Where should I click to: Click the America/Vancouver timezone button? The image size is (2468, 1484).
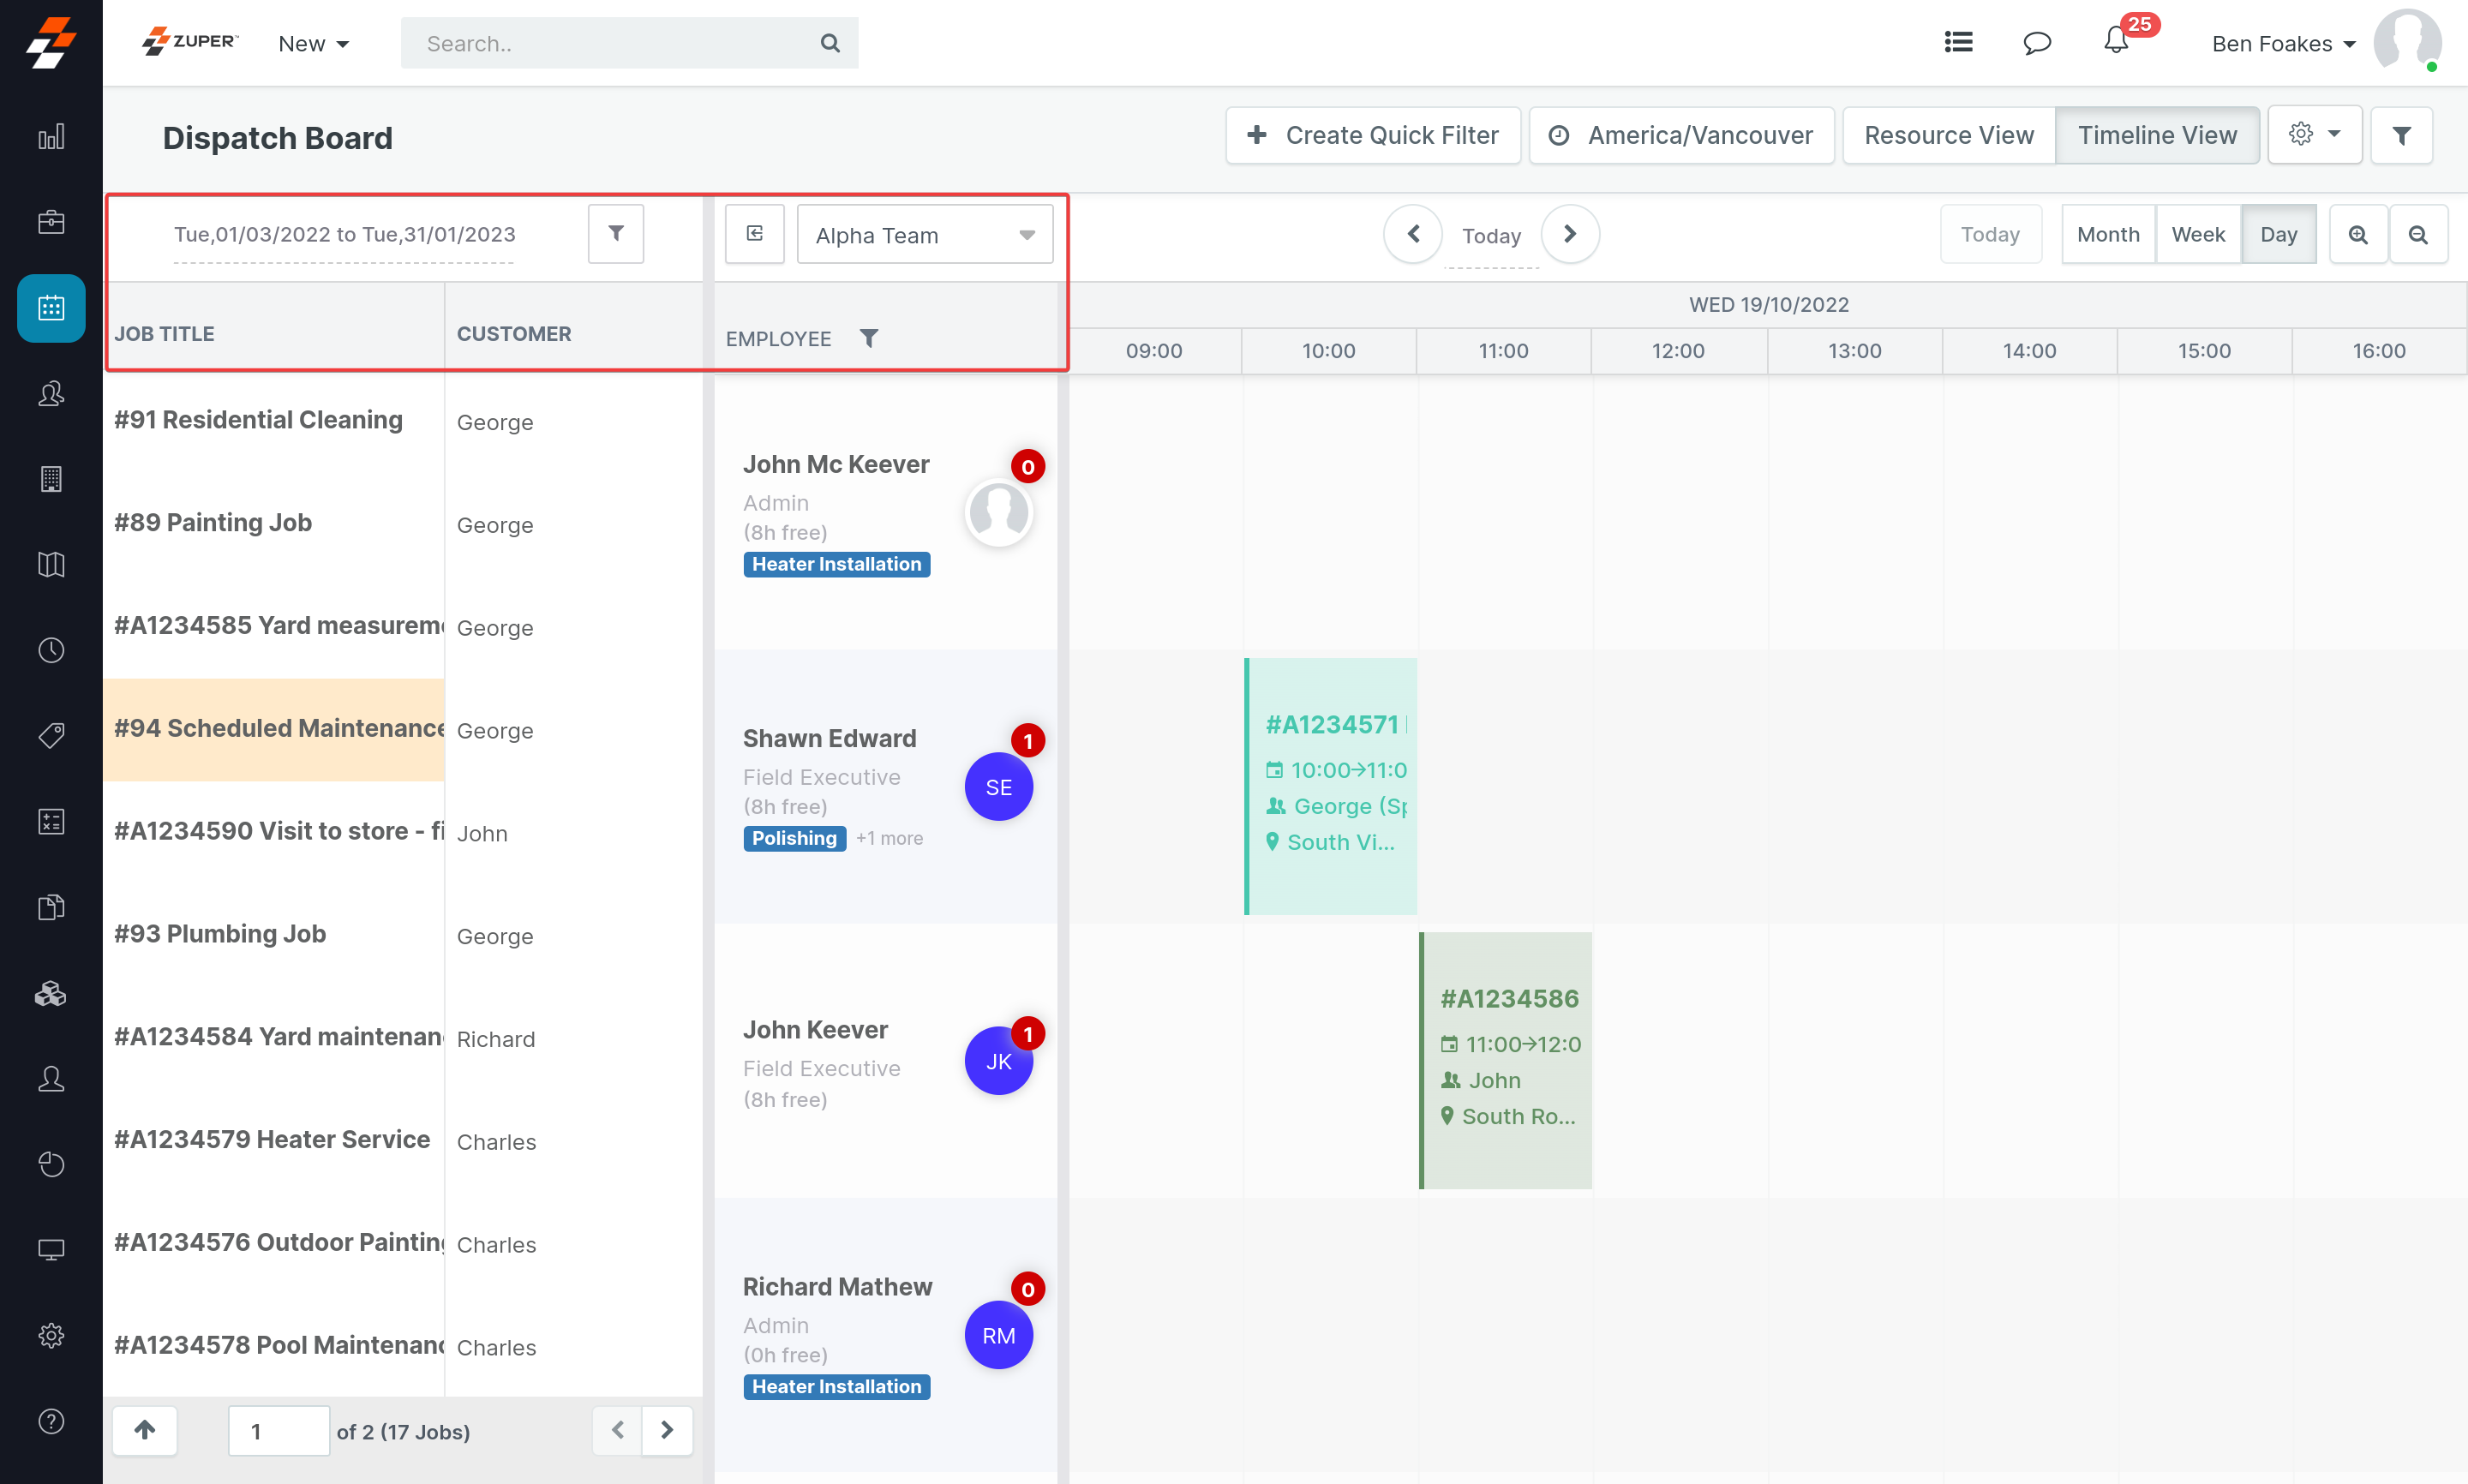(1681, 135)
